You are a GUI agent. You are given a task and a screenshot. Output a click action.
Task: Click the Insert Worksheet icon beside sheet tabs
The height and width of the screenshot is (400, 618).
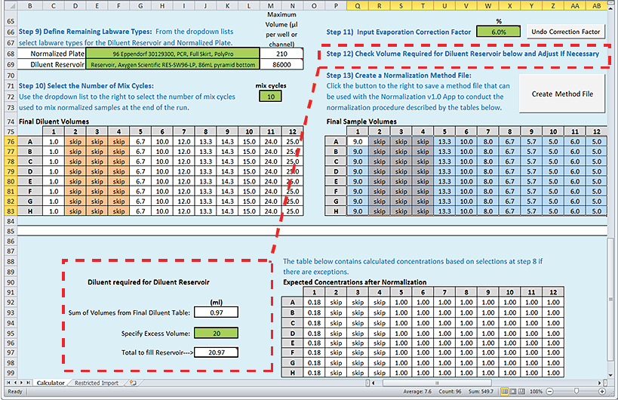click(x=134, y=383)
